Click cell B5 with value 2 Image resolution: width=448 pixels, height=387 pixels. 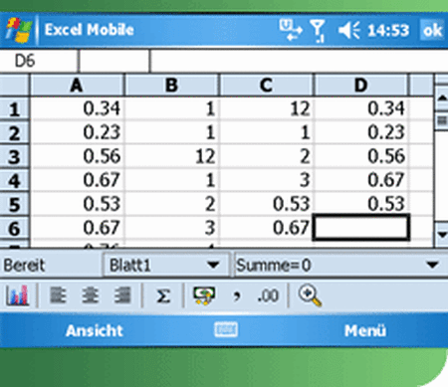pos(171,204)
